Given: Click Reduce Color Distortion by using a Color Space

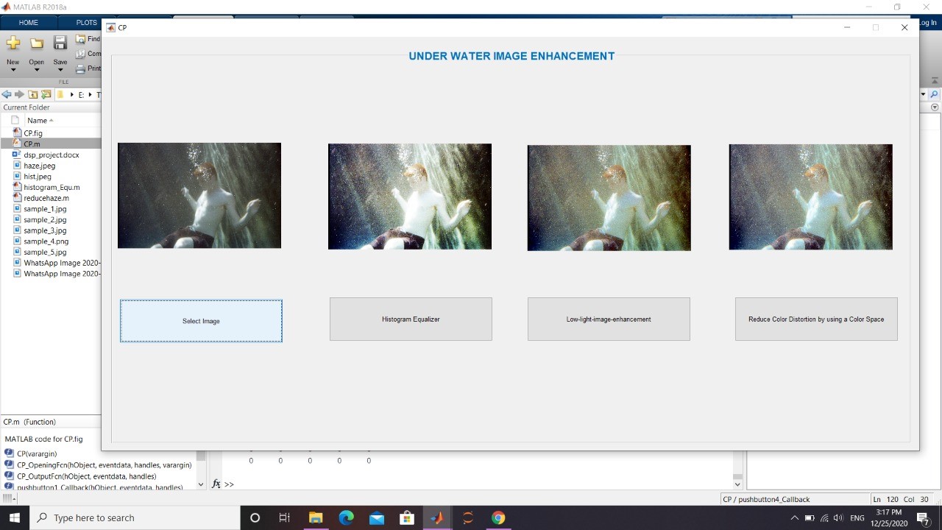Looking at the screenshot, I should (816, 319).
